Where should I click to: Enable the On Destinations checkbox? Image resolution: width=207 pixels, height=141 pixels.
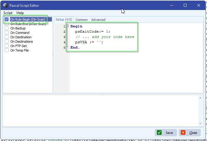pyautogui.click(x=6, y=42)
